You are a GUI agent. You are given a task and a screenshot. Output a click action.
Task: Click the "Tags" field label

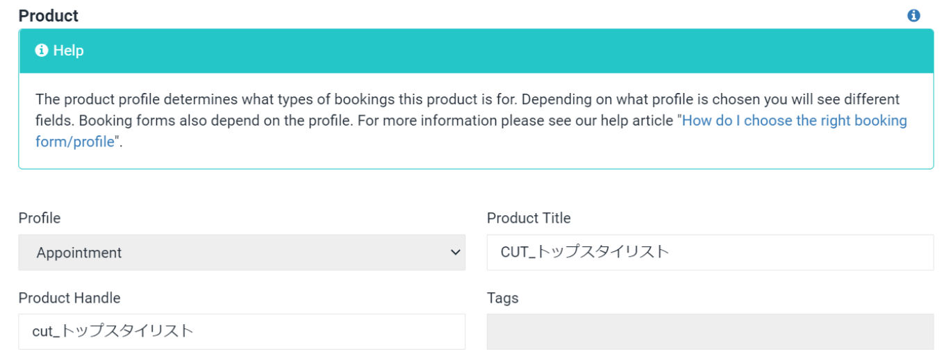[x=503, y=298]
